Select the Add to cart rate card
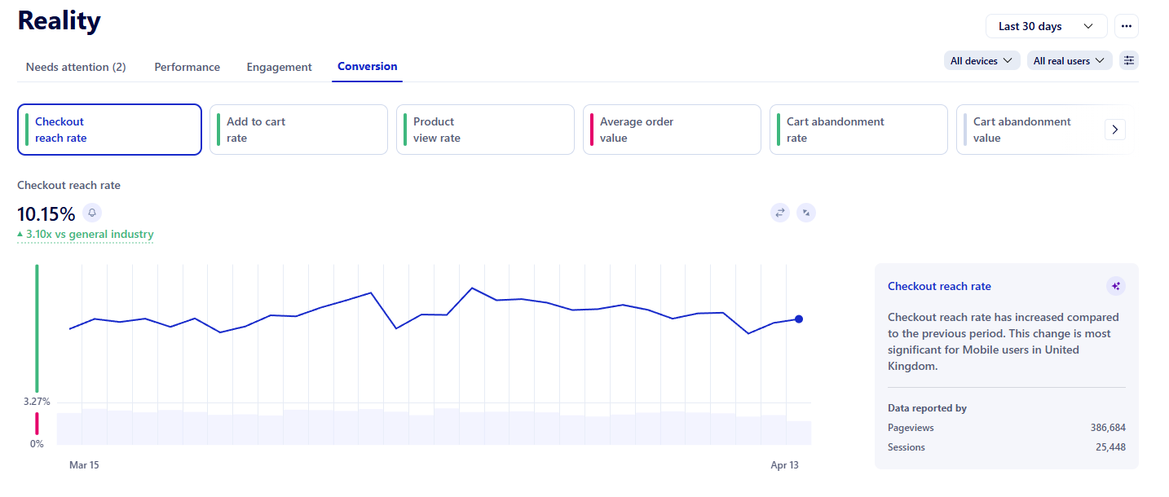The height and width of the screenshot is (497, 1169). (298, 130)
